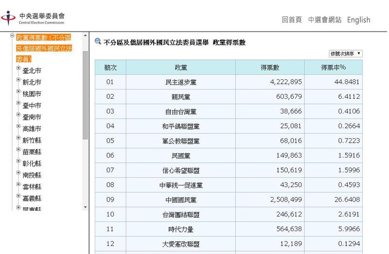
Task: Expand the 新竹縣 tree node
Action: 18,138
